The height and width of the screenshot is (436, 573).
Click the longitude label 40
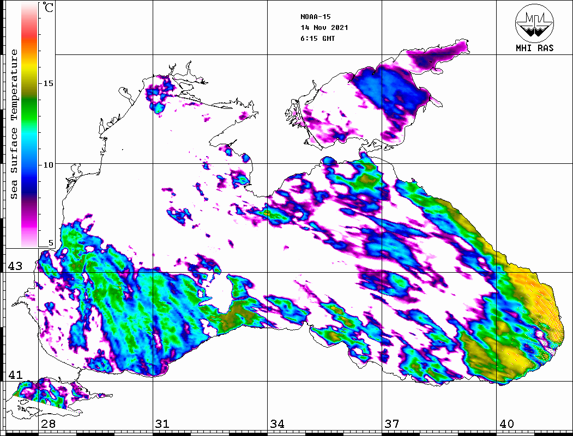(506, 424)
